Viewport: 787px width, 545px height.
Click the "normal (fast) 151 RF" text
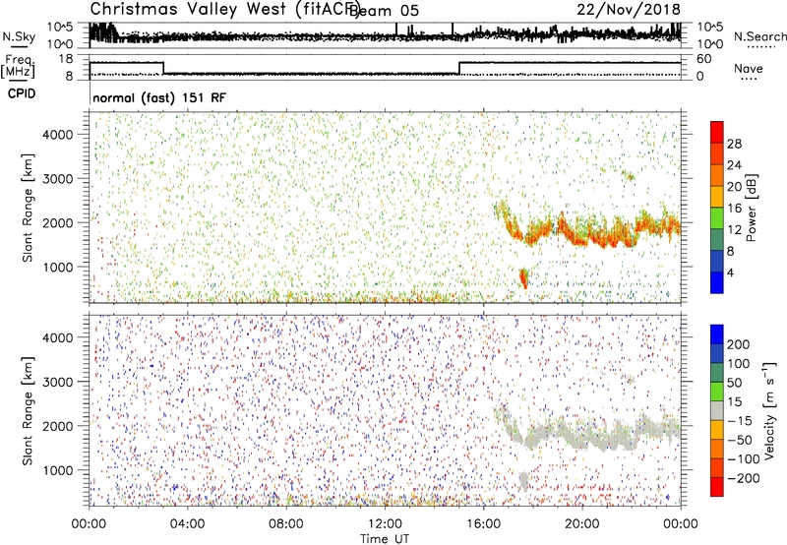[x=159, y=97]
